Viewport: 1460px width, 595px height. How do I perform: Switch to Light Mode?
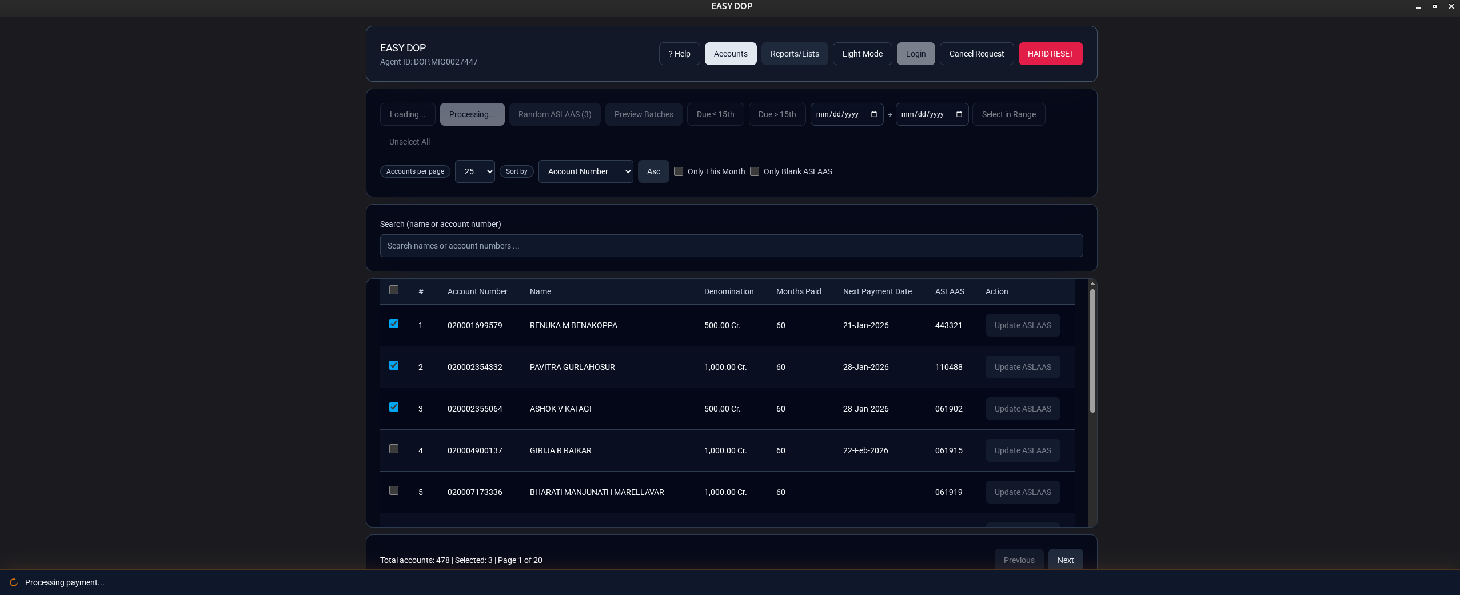(861, 53)
